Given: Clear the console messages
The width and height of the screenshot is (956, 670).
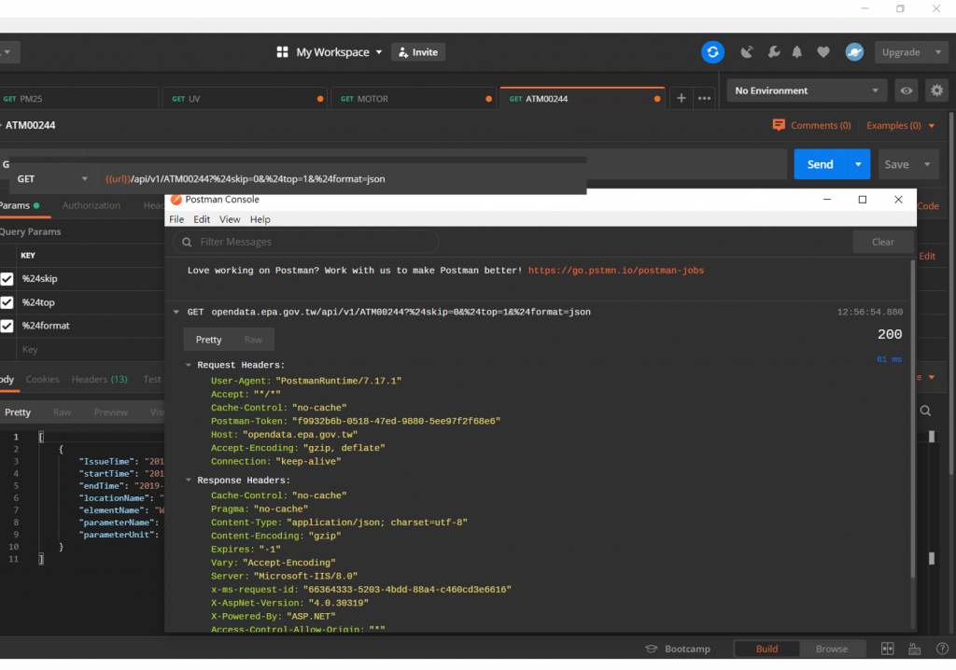Looking at the screenshot, I should (x=882, y=242).
